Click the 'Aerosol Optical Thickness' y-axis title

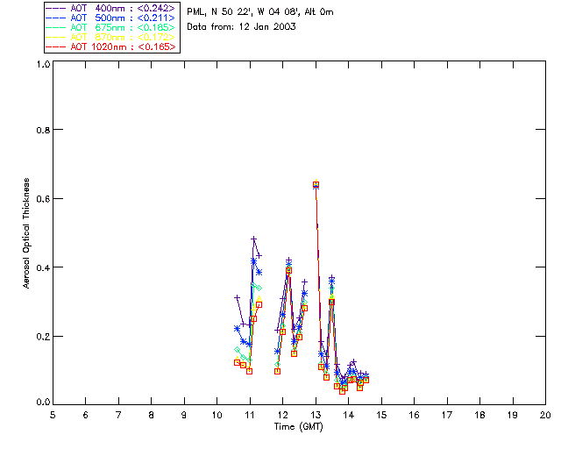point(26,233)
